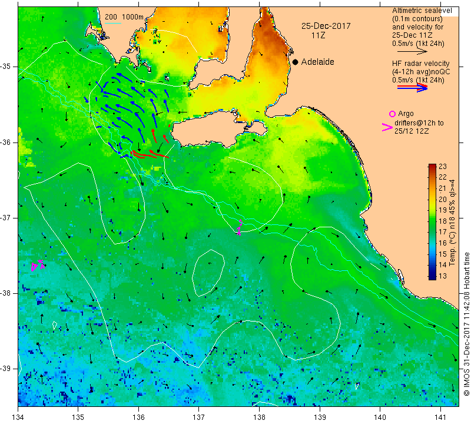Click Kangaroo Island on the map
Viewport: 471px width, 424px height.
(210, 130)
